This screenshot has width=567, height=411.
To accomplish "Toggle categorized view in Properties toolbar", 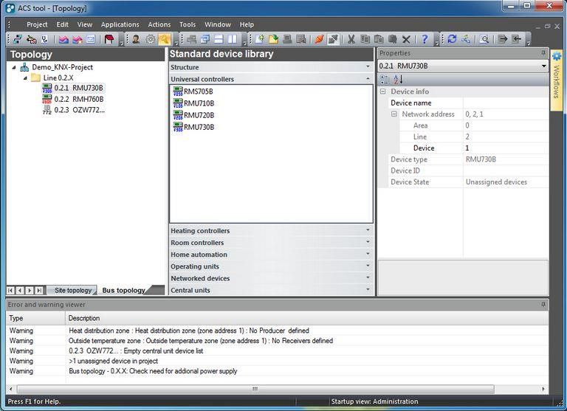I will pyautogui.click(x=385, y=79).
